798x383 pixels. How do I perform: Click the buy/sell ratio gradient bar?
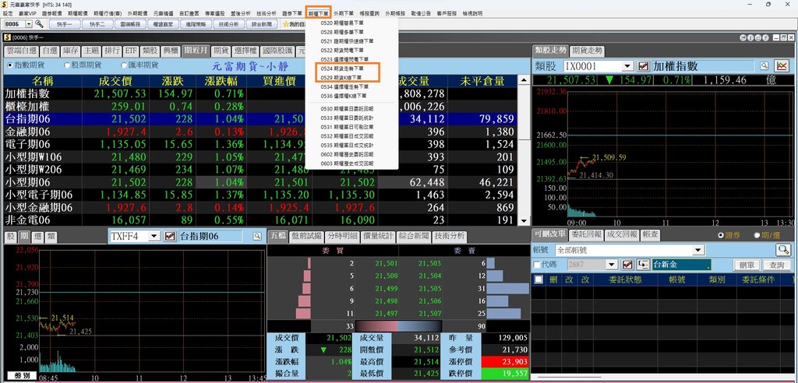[x=398, y=326]
